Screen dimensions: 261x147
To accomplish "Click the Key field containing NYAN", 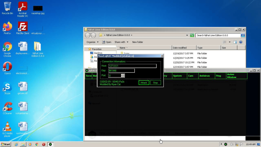I will pos(122,71).
